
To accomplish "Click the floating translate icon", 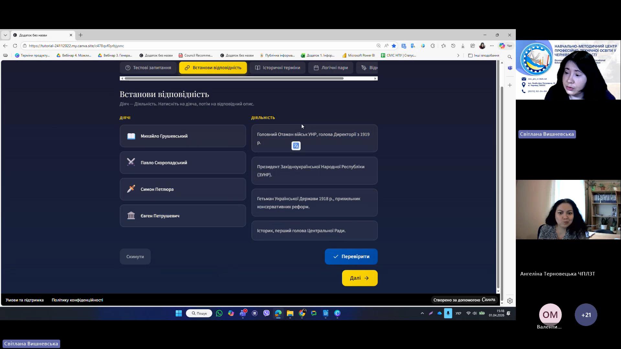I will 296,146.
